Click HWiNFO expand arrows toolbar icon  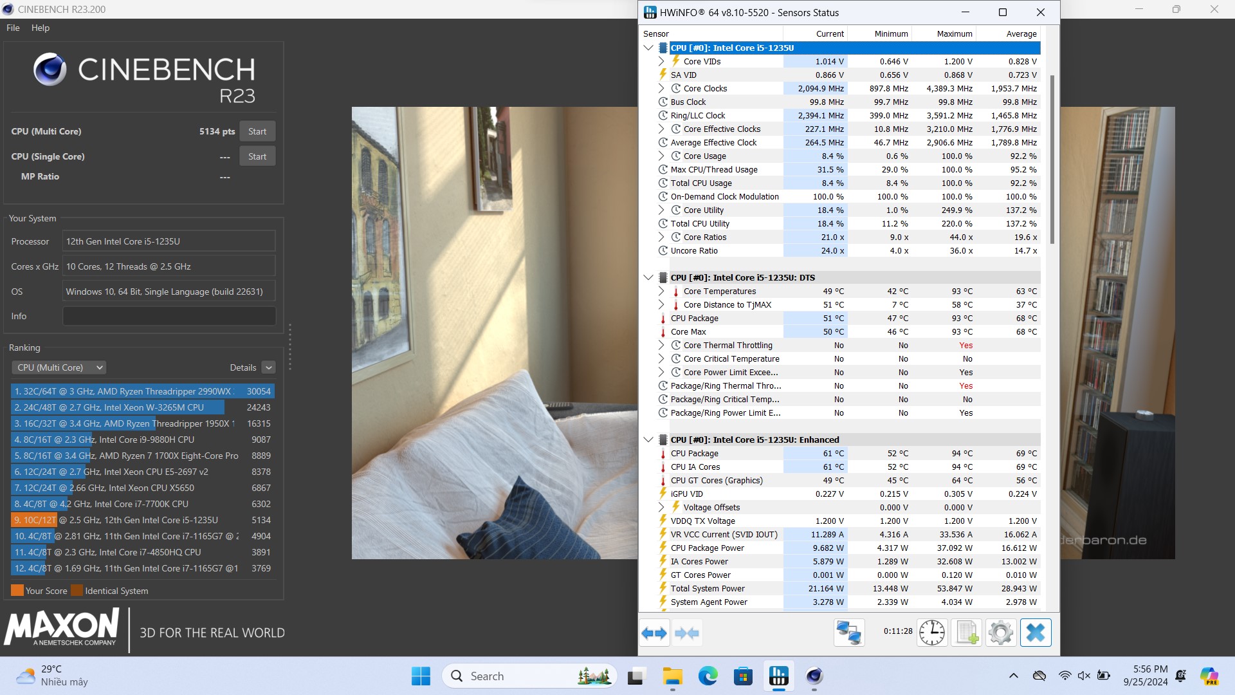pos(654,633)
